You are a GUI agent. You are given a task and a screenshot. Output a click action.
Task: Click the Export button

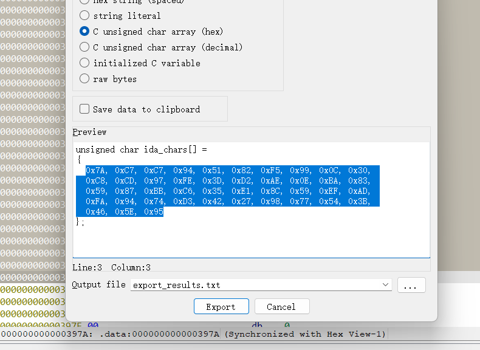point(221,307)
